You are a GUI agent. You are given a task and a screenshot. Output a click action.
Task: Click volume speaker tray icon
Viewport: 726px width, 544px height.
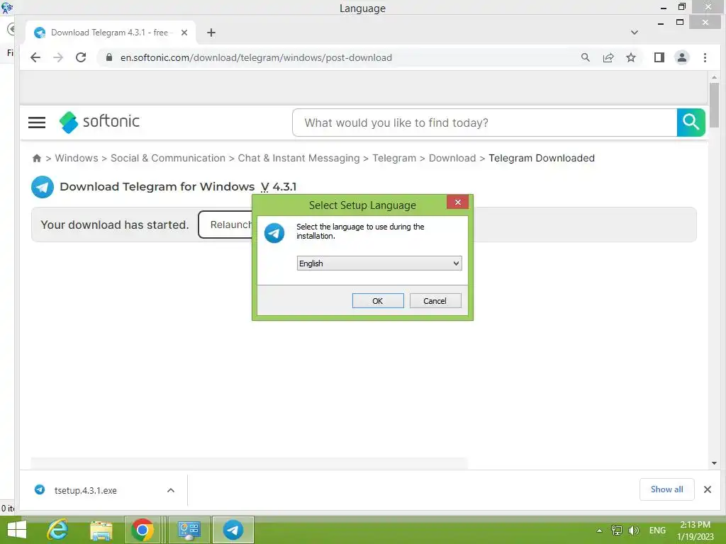633,531
